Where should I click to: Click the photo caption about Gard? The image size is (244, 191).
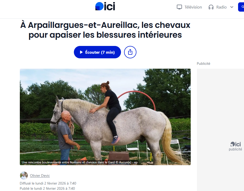(80, 162)
